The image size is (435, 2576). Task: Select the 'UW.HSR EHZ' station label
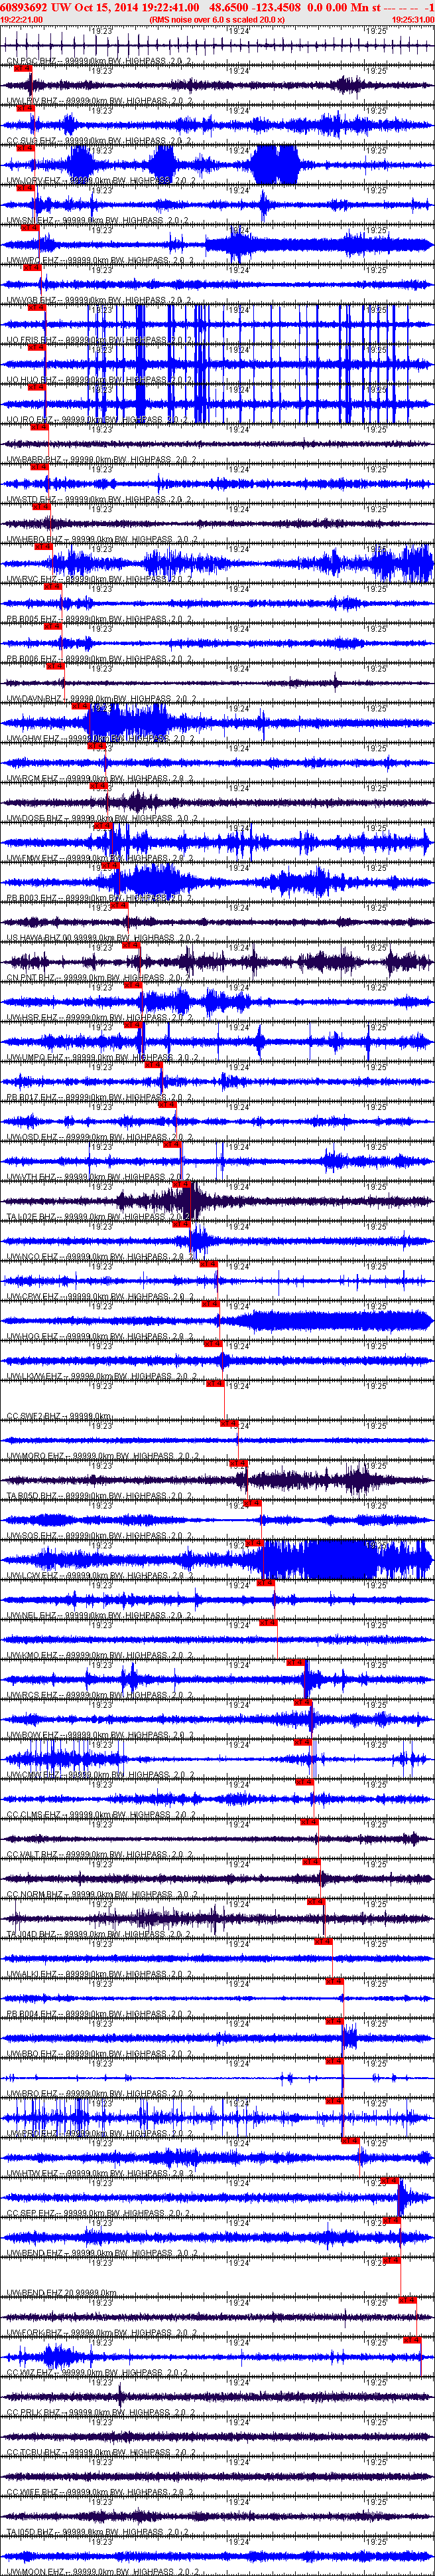(32, 1018)
